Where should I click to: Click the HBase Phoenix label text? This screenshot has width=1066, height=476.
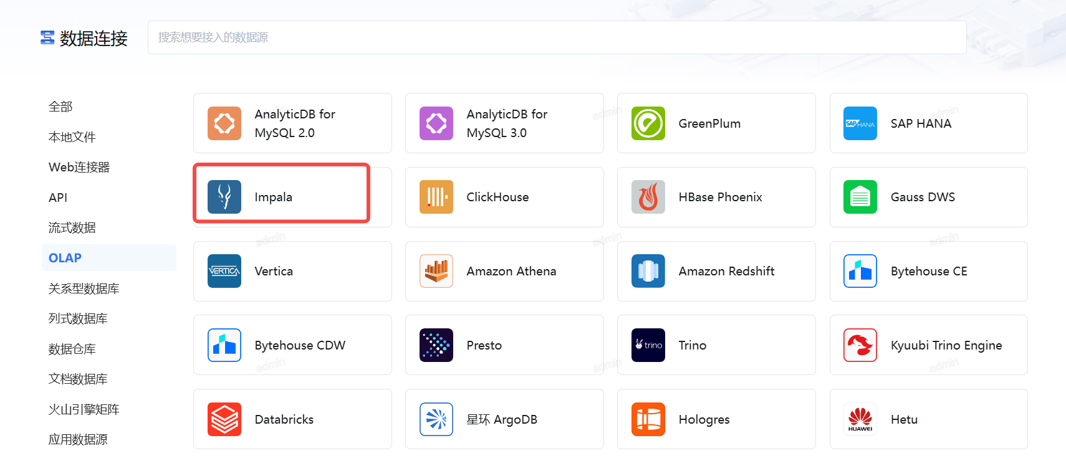[720, 197]
